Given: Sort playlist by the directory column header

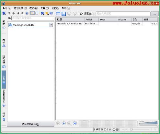Looking at the screenshot, I should pos(137,20).
